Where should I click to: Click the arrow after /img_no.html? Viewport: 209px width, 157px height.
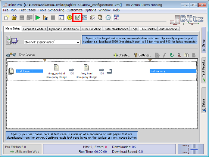72,70
